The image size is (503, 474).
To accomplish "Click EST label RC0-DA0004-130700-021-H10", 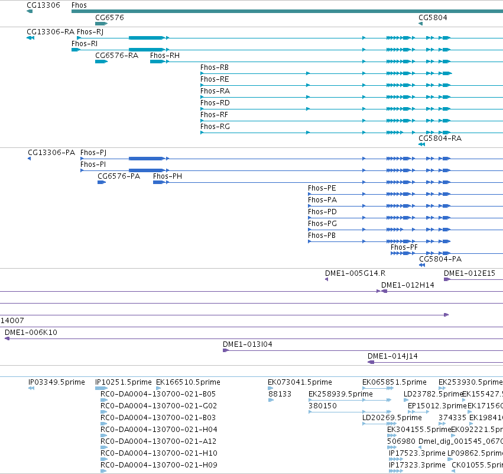I will 159,453.
